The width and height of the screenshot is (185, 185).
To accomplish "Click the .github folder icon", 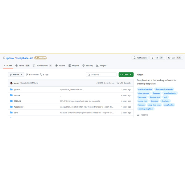I will click(11, 89).
